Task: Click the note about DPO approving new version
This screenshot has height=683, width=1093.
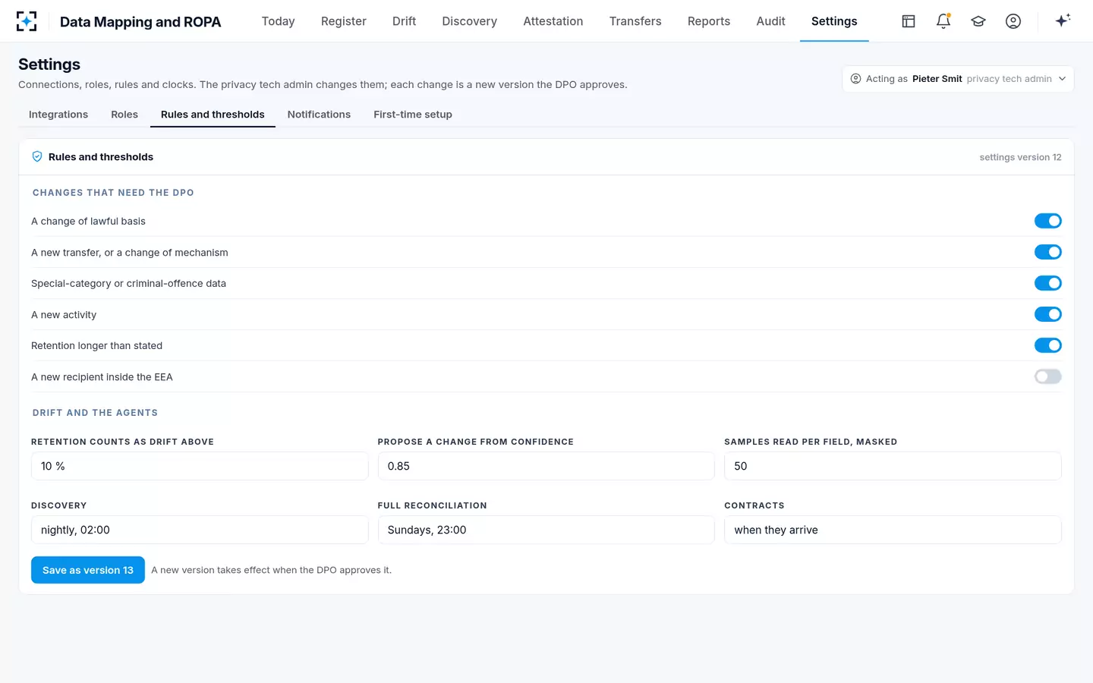Action: click(x=271, y=570)
